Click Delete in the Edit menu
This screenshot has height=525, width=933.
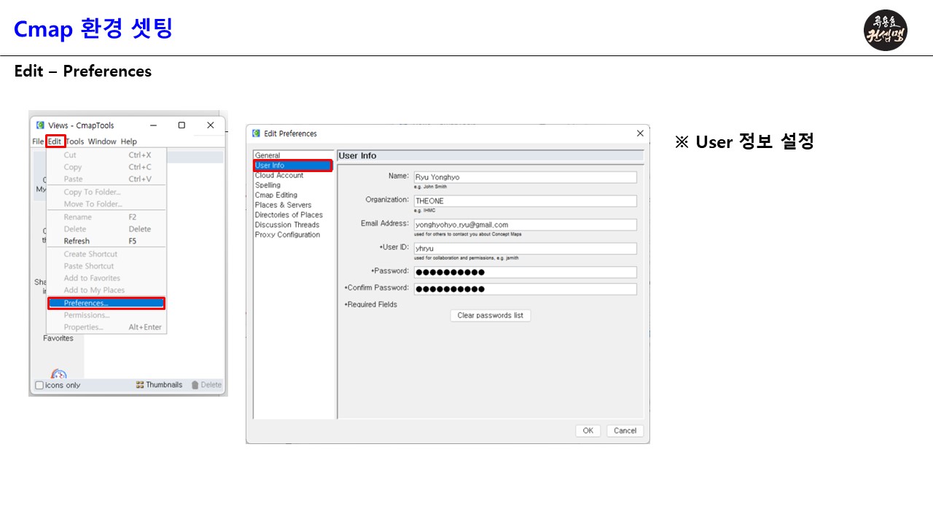pyautogui.click(x=106, y=229)
